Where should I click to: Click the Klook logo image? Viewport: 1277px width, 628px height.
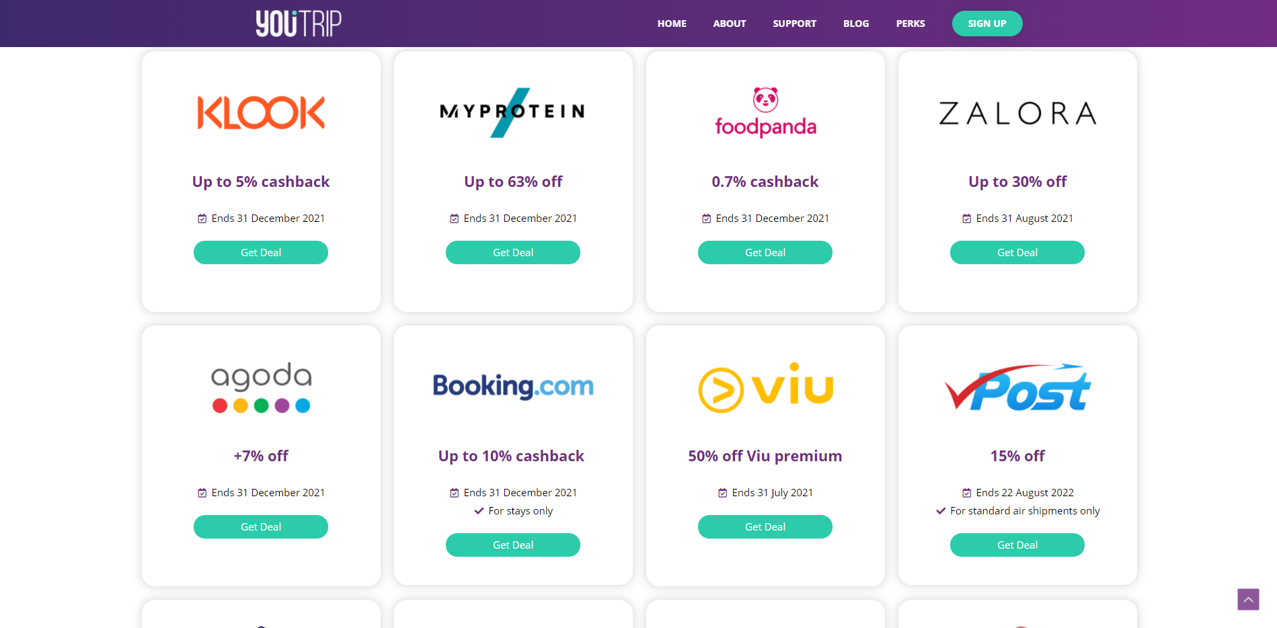pos(261,112)
